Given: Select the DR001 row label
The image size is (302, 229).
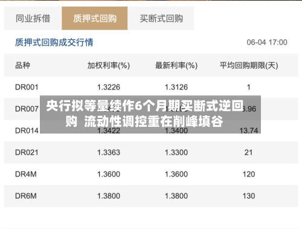Looking at the screenshot, I should pyautogui.click(x=27, y=87).
